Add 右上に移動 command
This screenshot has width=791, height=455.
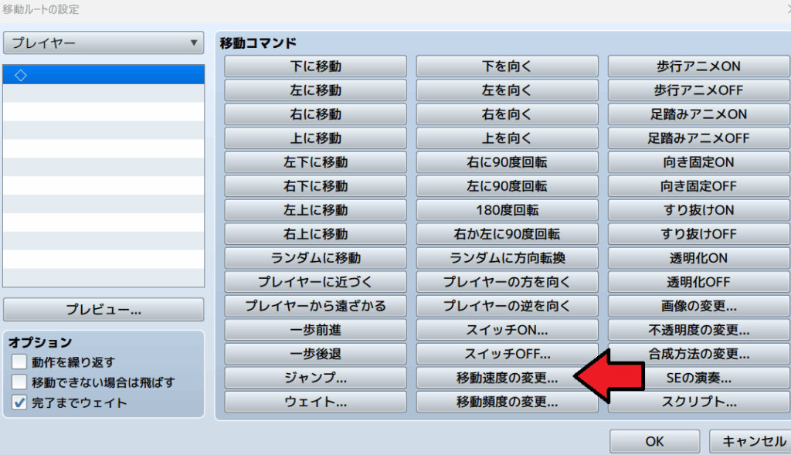tap(316, 234)
